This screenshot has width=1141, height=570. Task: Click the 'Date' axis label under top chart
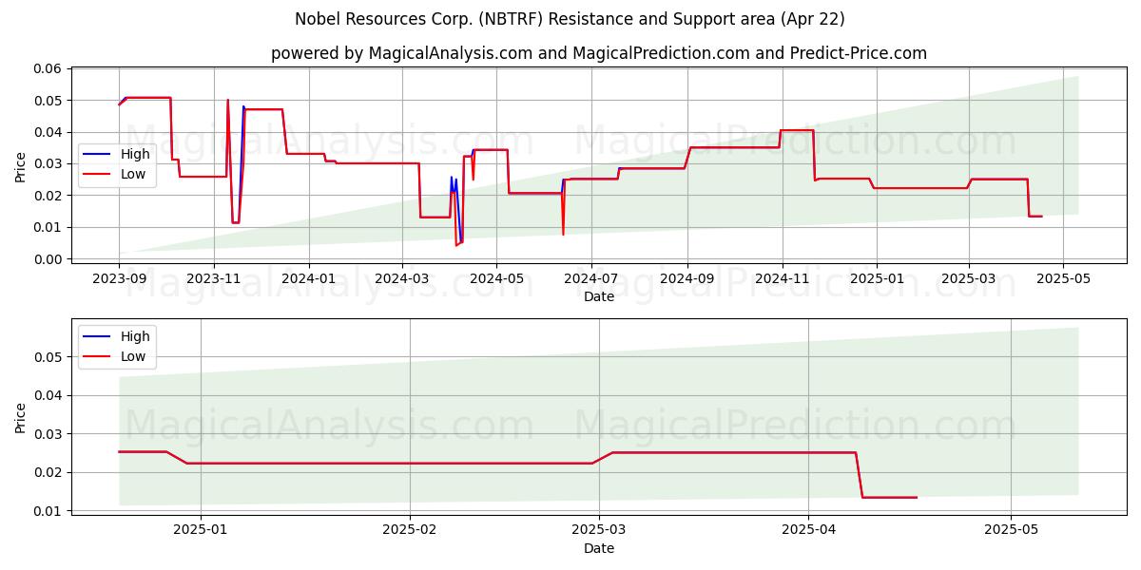click(599, 297)
